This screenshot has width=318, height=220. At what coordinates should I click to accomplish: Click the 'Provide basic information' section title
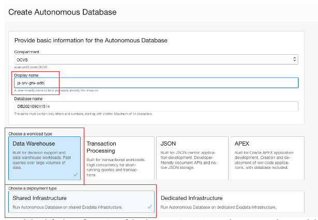(91, 40)
